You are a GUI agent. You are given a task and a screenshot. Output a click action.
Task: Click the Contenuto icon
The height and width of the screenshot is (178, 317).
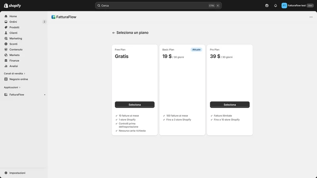(x=6, y=49)
